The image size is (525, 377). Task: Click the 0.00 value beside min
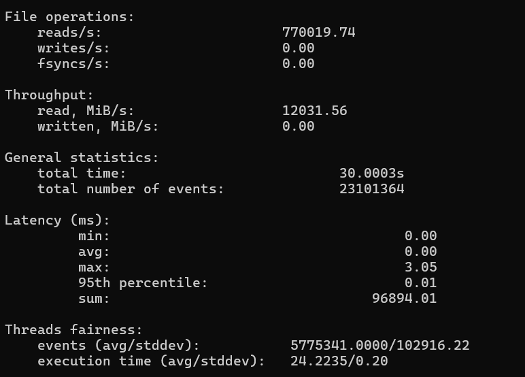click(420, 236)
